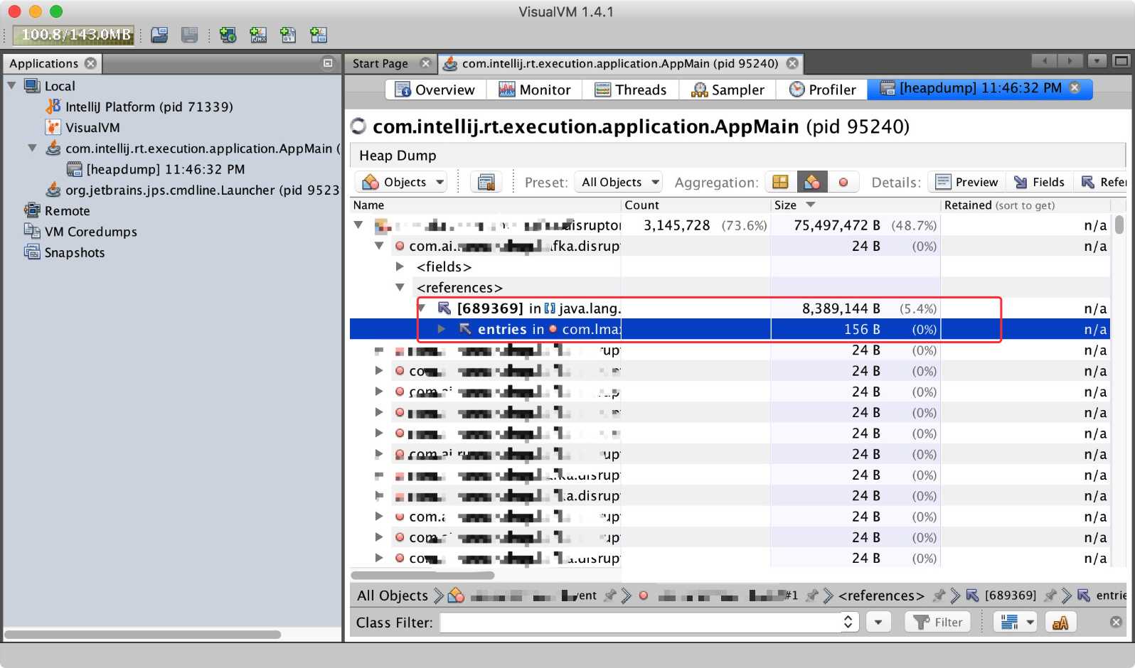Open the Sampler tab
The width and height of the screenshot is (1135, 668).
(728, 90)
